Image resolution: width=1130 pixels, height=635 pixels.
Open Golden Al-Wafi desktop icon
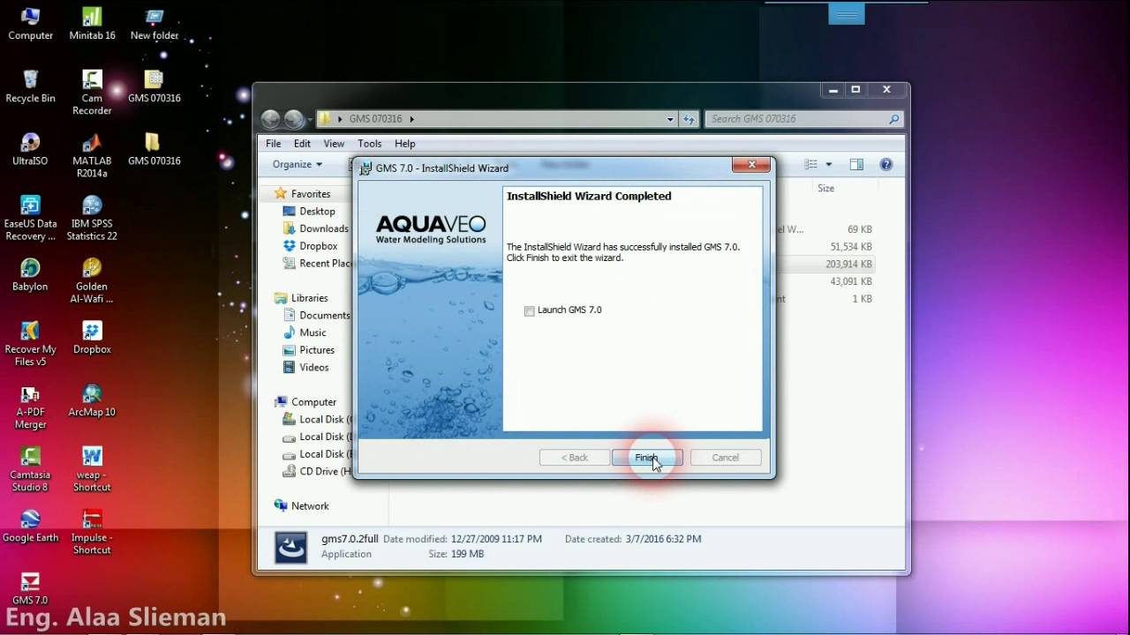pos(92,280)
